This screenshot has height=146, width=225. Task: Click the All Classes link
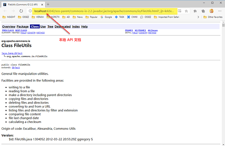pos(153,30)
